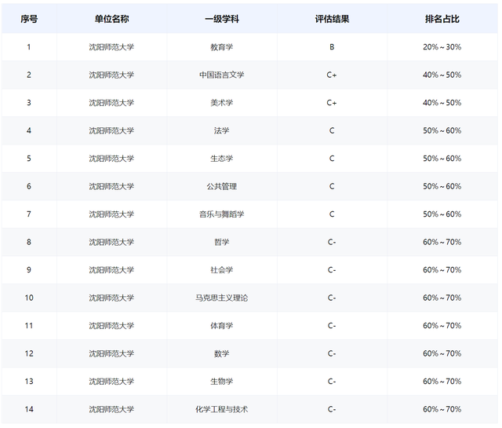Image resolution: width=502 pixels, height=428 pixels.
Task: Select the 中国语言文学 subject cell
Action: [222, 75]
